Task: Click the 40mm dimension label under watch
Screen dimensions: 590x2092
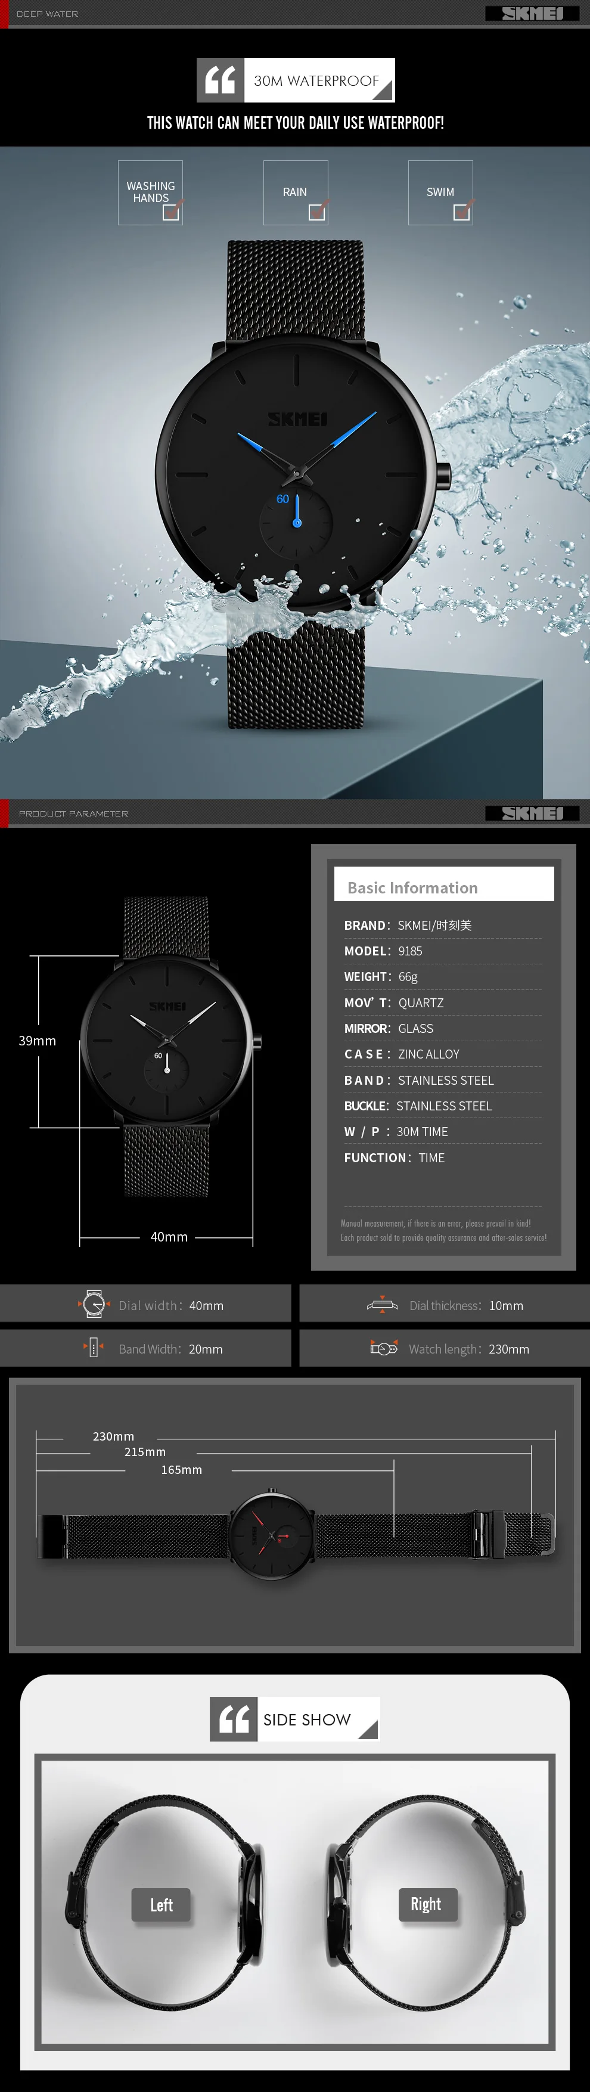Action: point(169,1237)
